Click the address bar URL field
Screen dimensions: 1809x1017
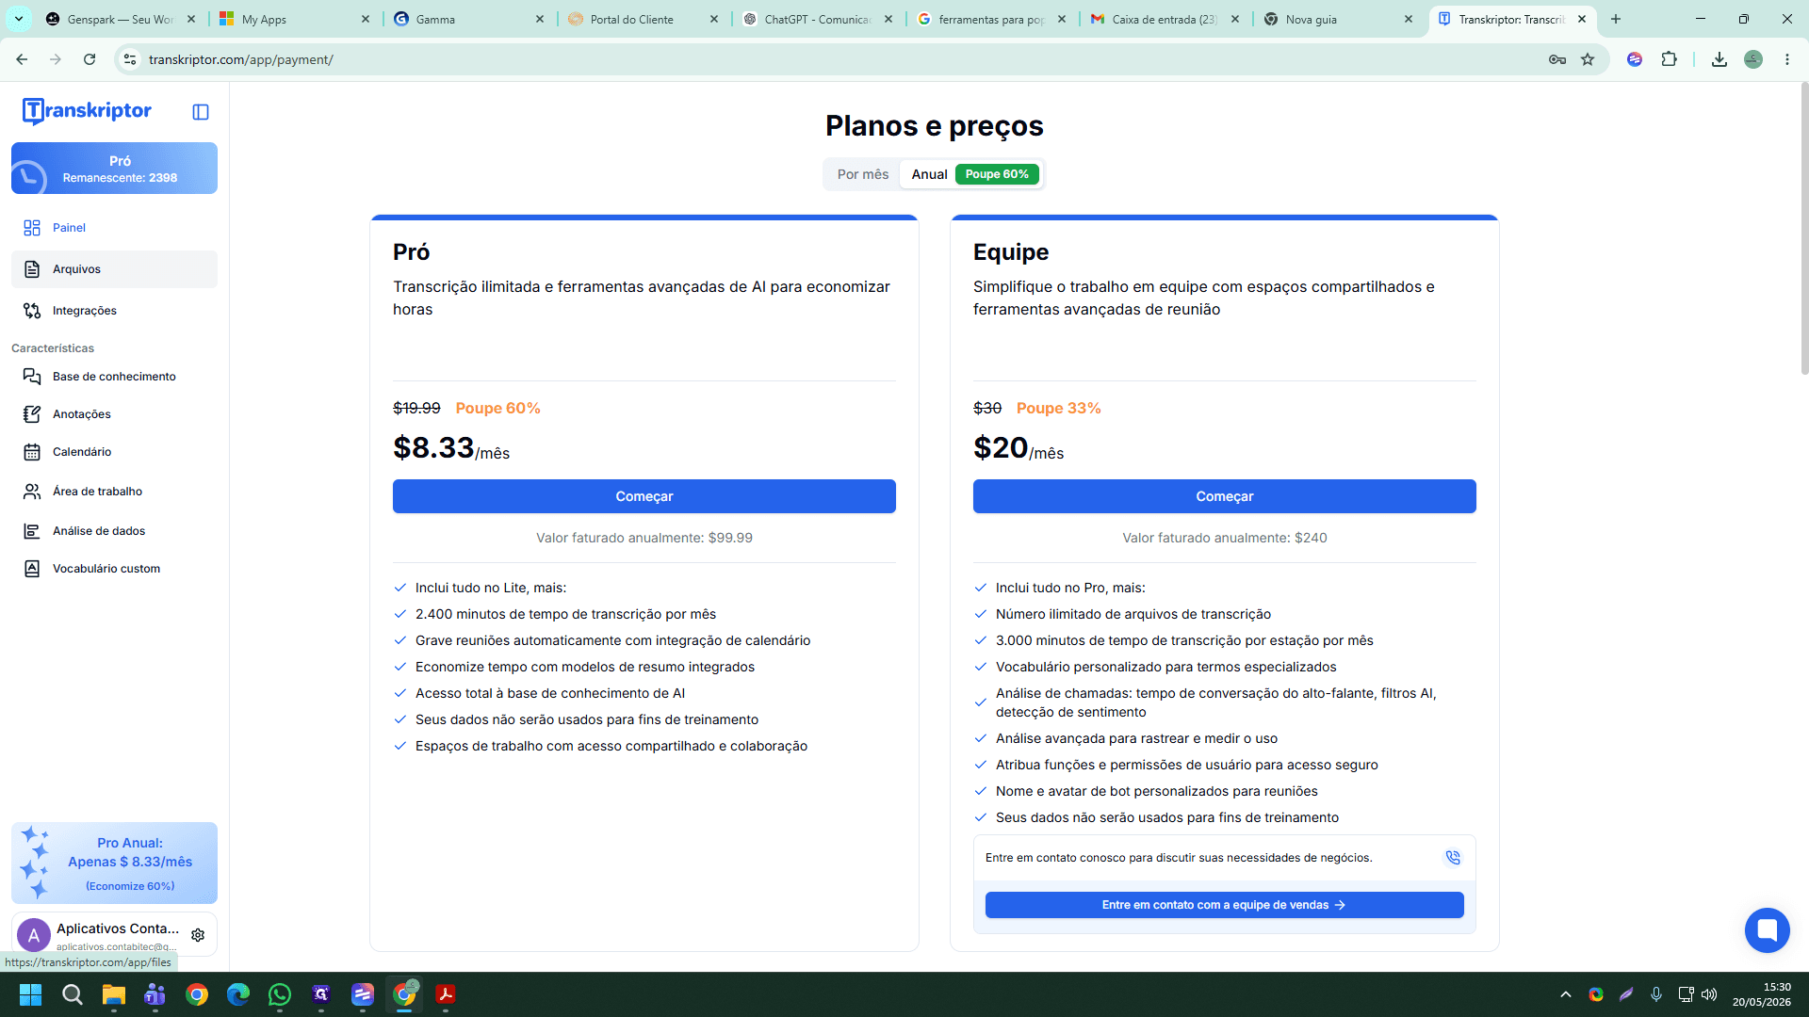click(x=839, y=59)
